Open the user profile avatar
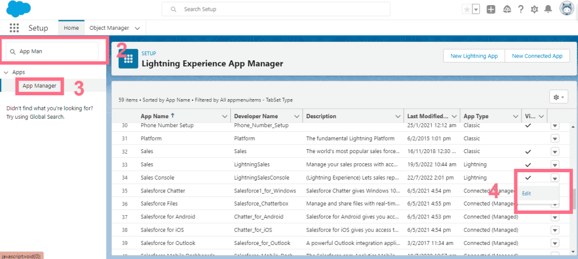This screenshot has width=578, height=259. [567, 9]
